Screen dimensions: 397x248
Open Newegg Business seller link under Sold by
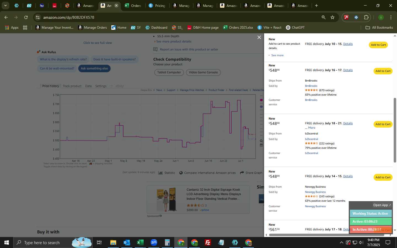[315, 192]
